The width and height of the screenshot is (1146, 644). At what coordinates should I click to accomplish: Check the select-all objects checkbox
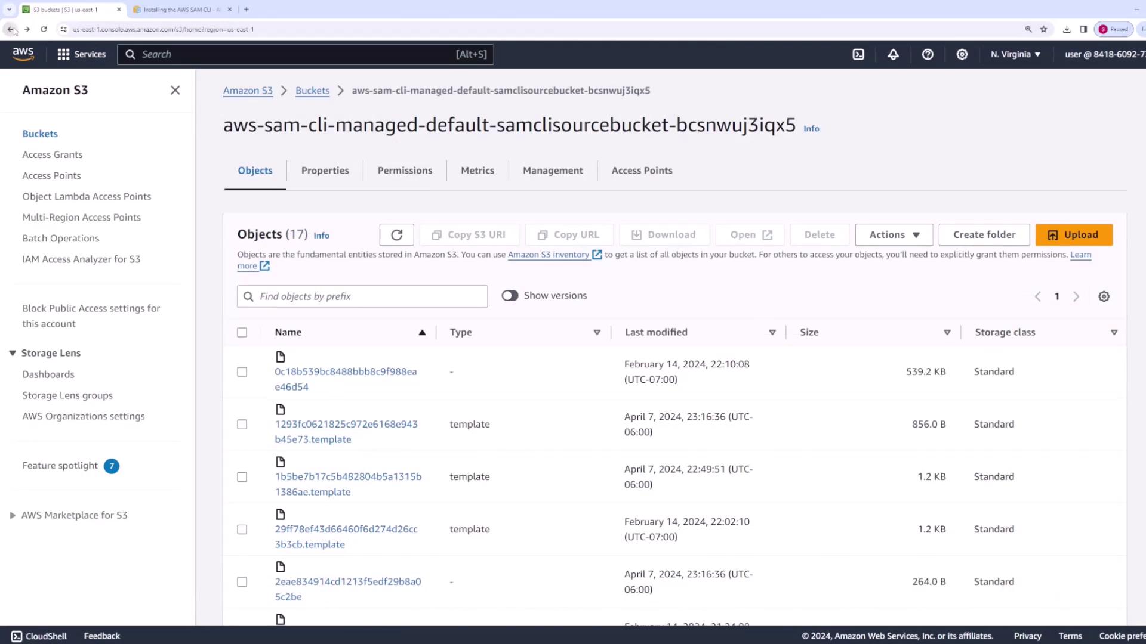tap(242, 332)
